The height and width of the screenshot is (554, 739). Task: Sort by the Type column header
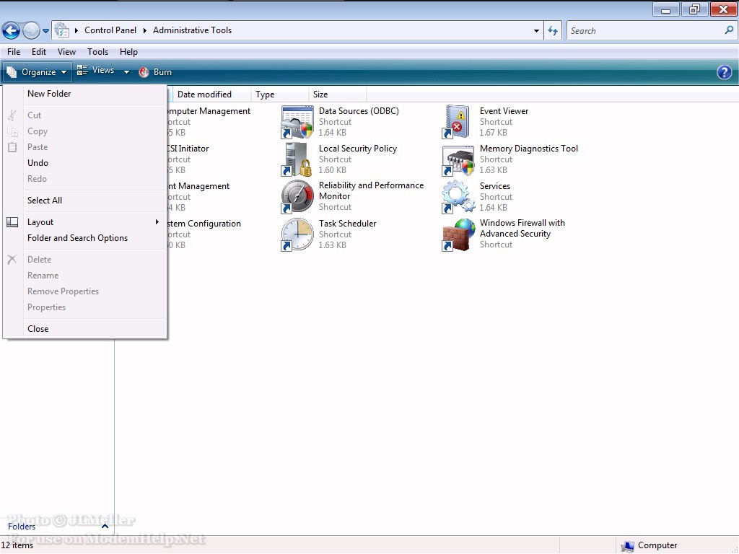pyautogui.click(x=281, y=94)
